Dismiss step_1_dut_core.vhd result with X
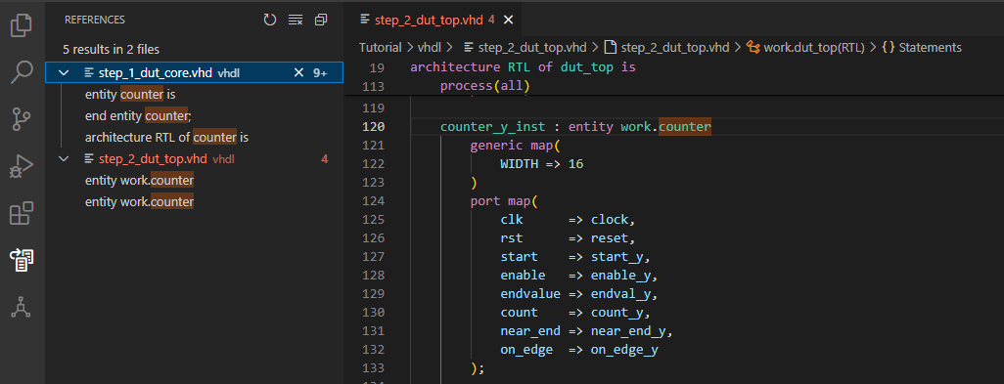1004x384 pixels. 298,73
